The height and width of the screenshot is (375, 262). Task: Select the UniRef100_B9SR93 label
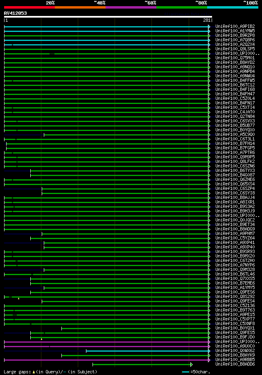(x=235, y=252)
